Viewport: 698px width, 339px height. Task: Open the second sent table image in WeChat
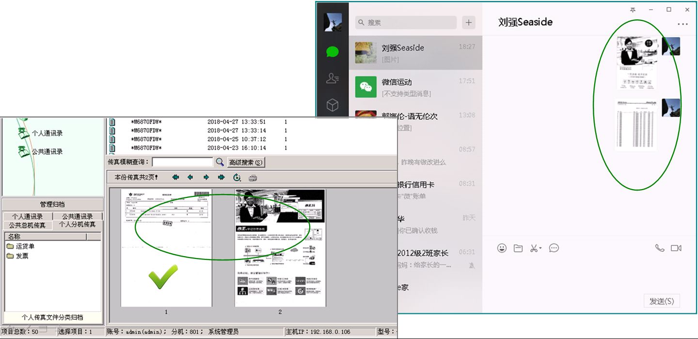pos(637,125)
